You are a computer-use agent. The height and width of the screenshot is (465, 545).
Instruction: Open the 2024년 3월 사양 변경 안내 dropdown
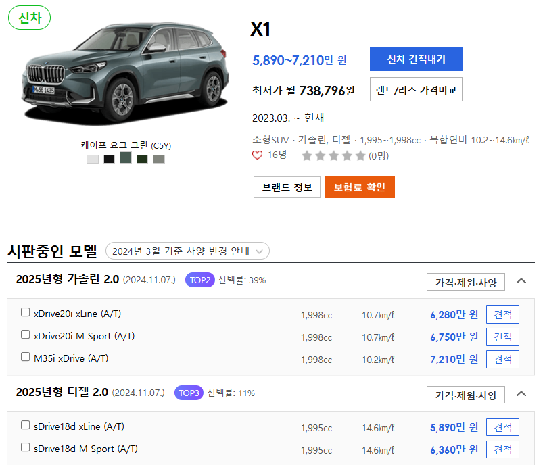point(187,251)
